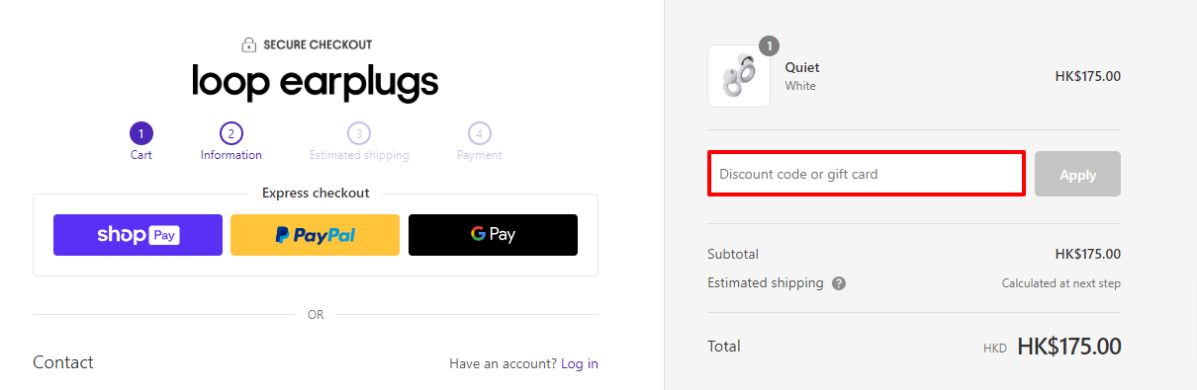Click the Estimated shipping step label
This screenshot has width=1197, height=390.
pyautogui.click(x=359, y=155)
